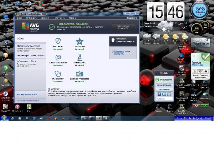Click Показать уведомление link
This screenshot has height=145, width=214.
tap(28, 101)
